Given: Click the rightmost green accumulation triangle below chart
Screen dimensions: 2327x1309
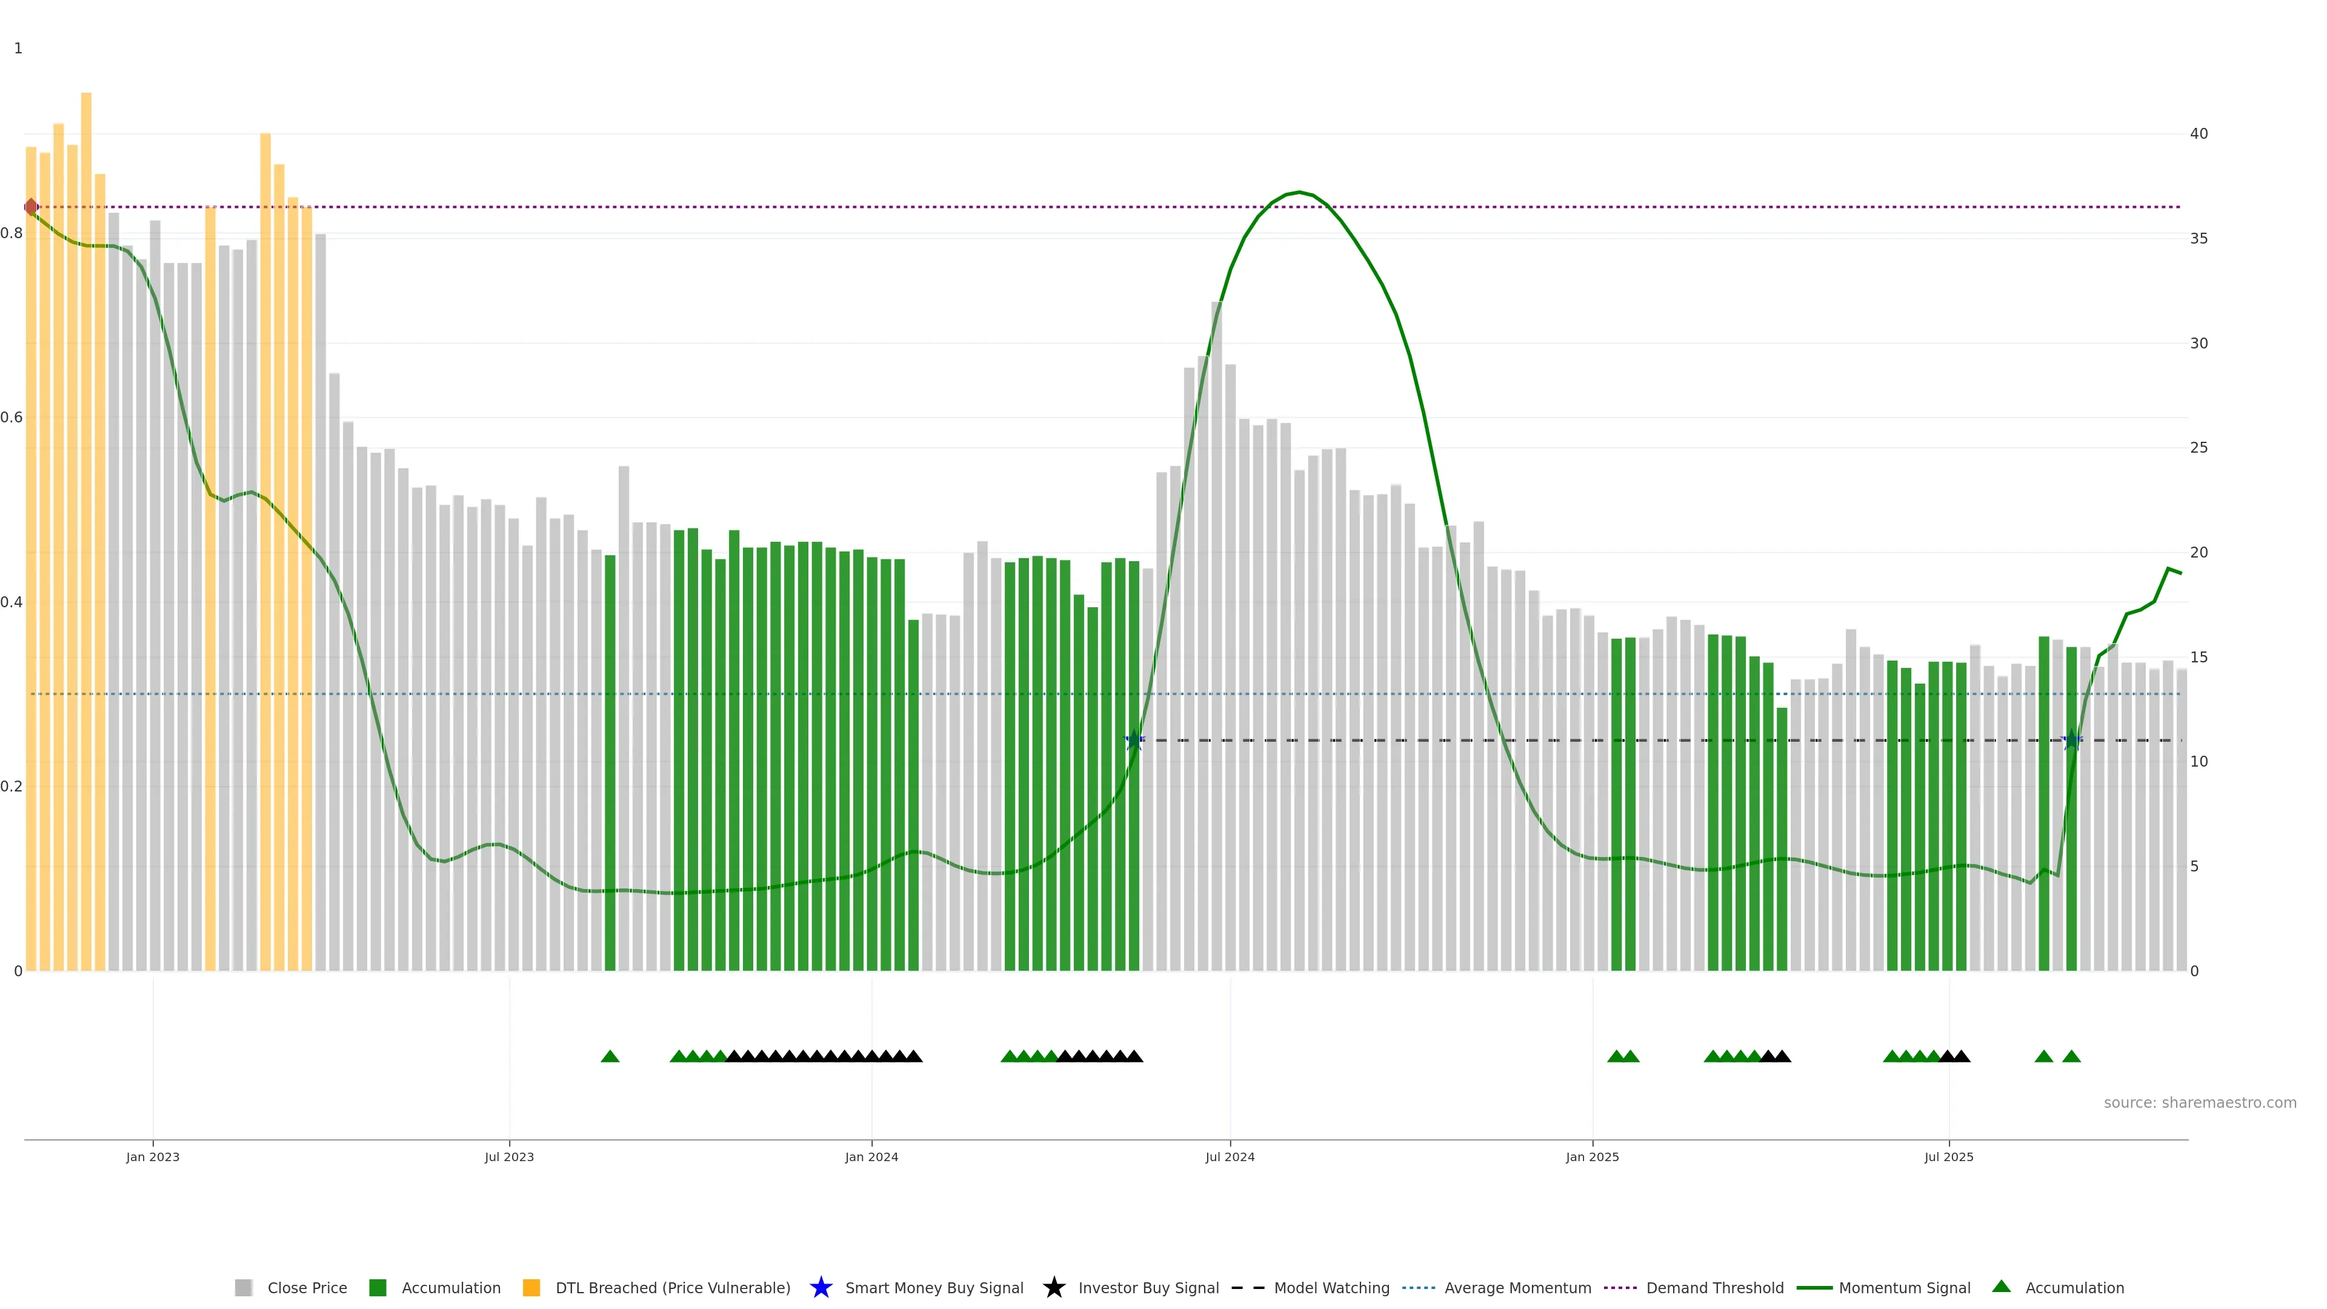Looking at the screenshot, I should 2071,1056.
